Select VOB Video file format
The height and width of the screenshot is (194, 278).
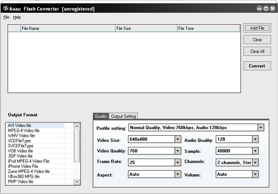pyautogui.click(x=35, y=151)
